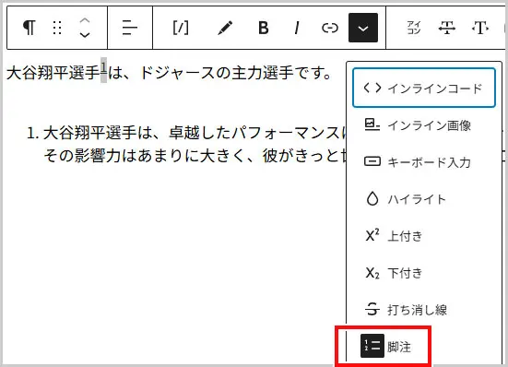Click the strikethrough T icon in toolbar
This screenshot has width=508, height=367.
[447, 28]
